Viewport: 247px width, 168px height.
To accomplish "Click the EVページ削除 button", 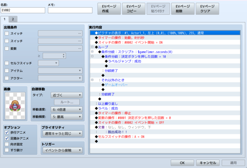I will tap(183, 8).
